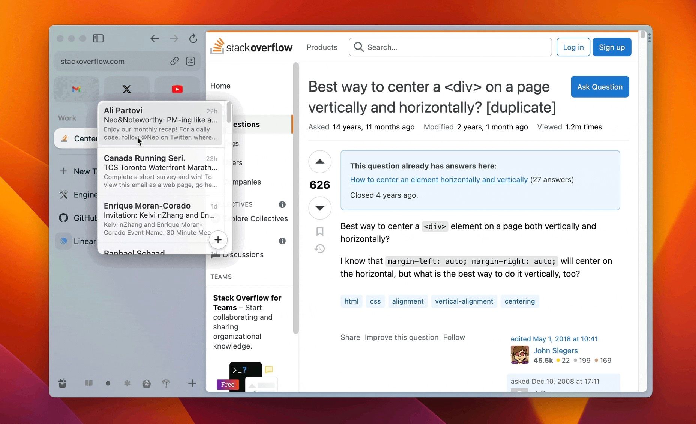Click the plus at sidebar bottom
Viewport: 696px width, 424px height.
tap(192, 383)
